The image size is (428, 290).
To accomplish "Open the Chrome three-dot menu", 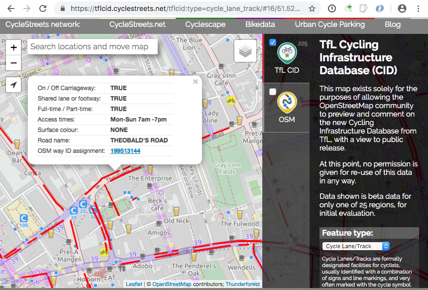I will click(x=418, y=9).
